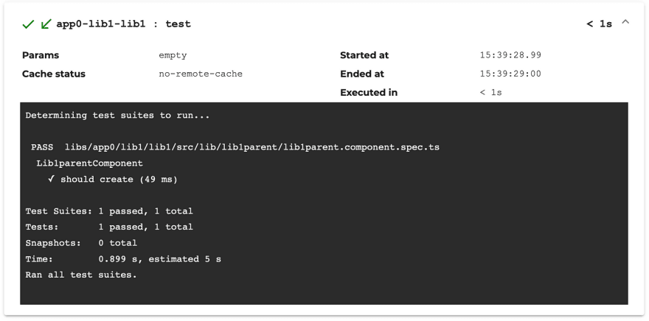649x321 pixels.
Task: Click the Time 0.899 s output line
Action: (123, 259)
